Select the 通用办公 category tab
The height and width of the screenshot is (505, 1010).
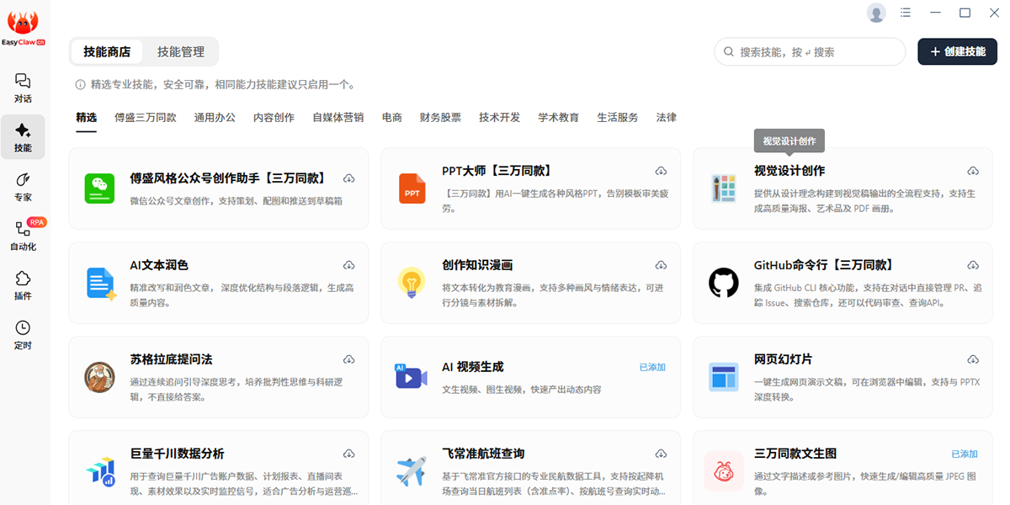[215, 118]
